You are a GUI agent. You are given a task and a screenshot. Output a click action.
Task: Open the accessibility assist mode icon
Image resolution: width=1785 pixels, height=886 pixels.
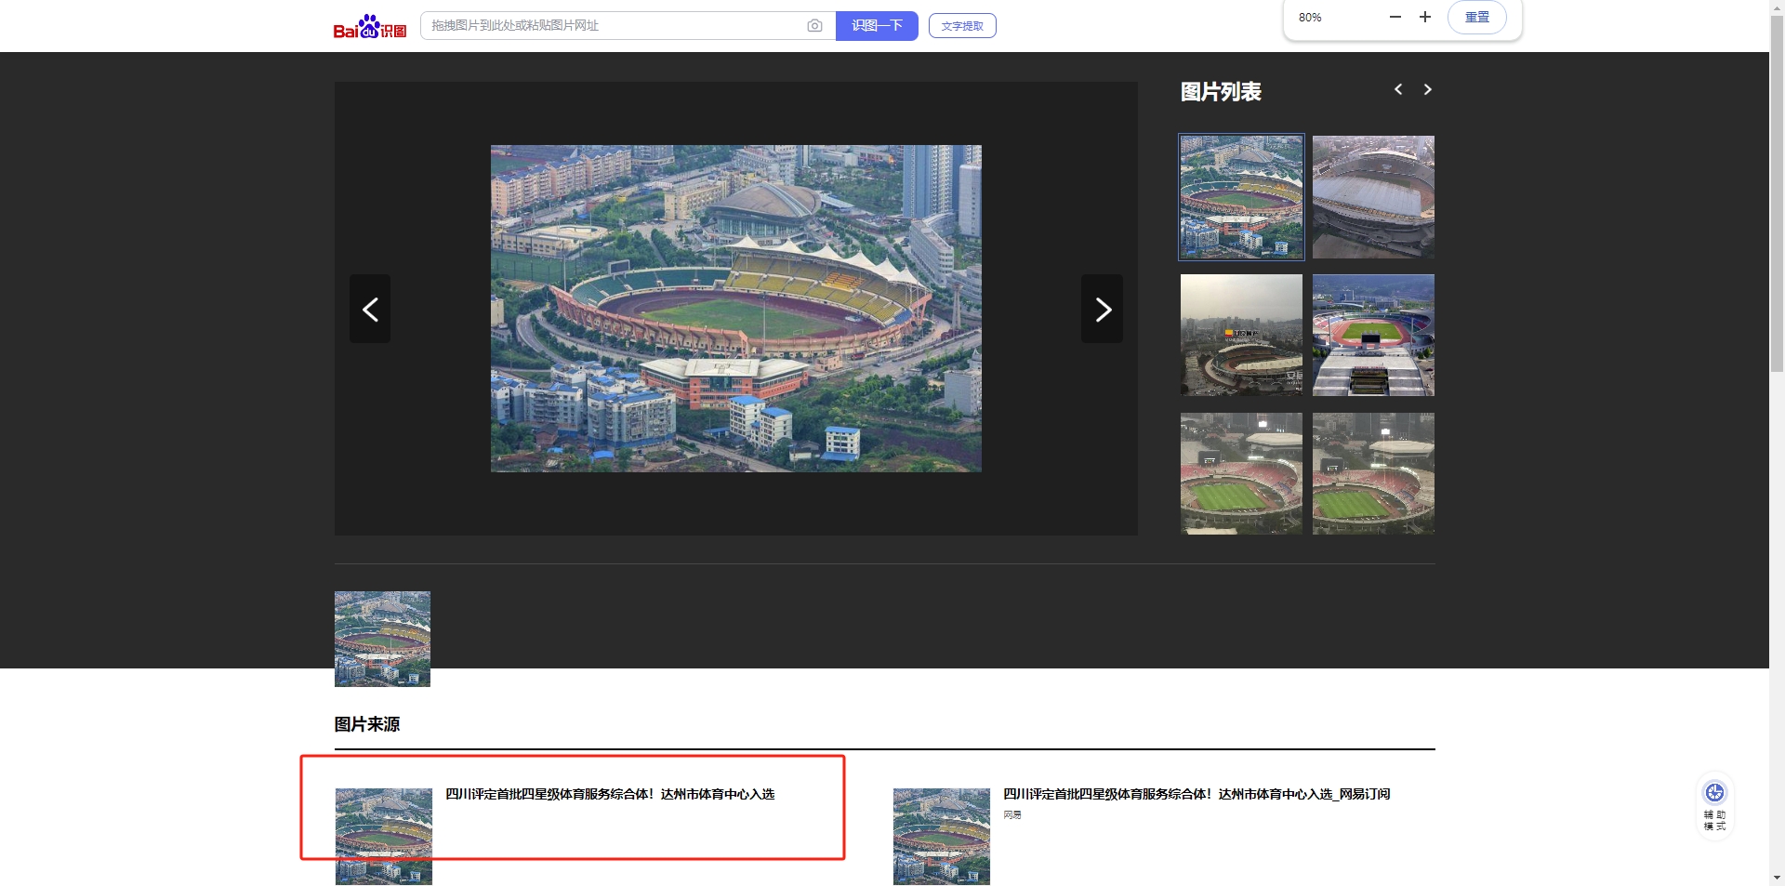(x=1714, y=805)
